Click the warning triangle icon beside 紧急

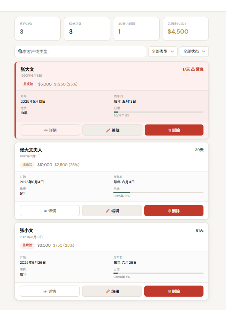point(193,69)
